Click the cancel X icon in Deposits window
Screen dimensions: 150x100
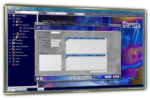(x=41, y=78)
